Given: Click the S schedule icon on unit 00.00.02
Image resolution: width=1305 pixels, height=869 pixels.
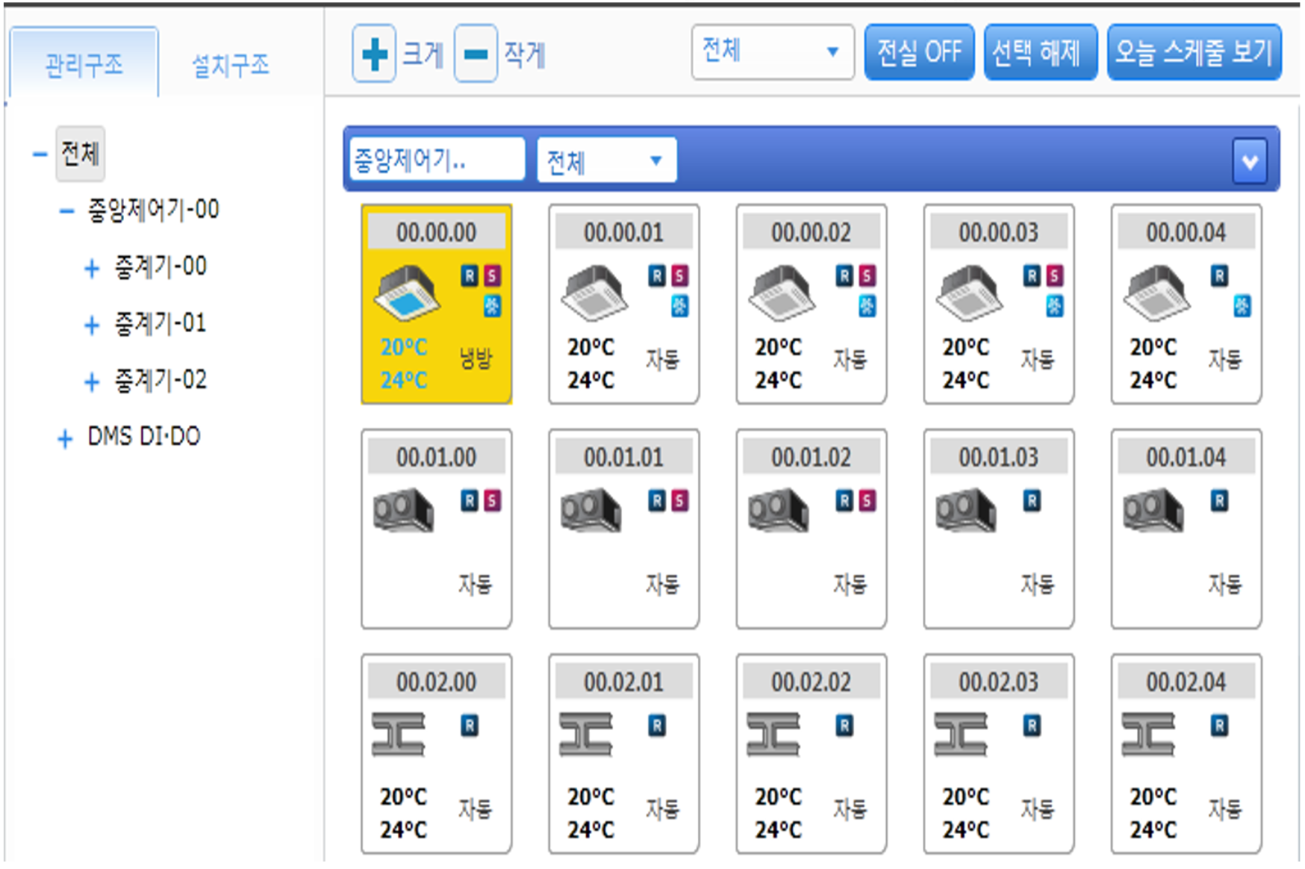Looking at the screenshot, I should (866, 275).
